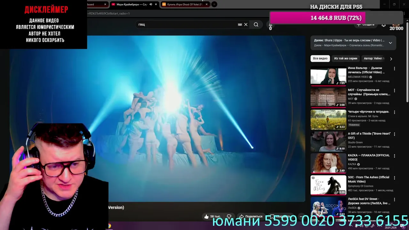Image resolution: width=409 pixels, height=230 pixels.
Task: Click '490 млн просмотров' under KAZKA
Action: (360, 168)
